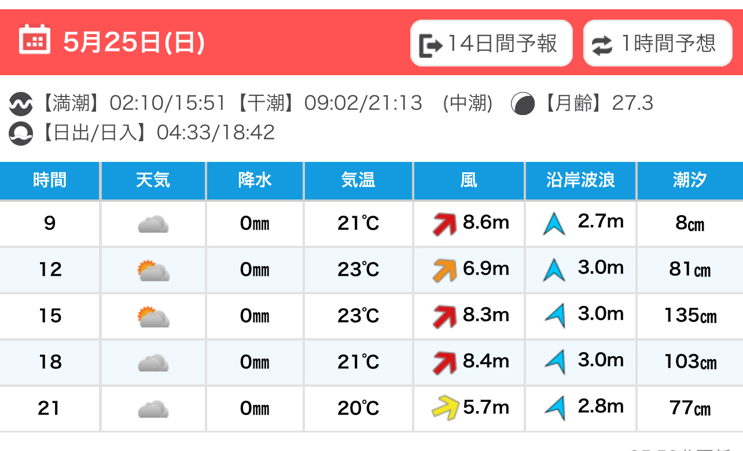Click the moon phase icon beside 月齢
This screenshot has width=743, height=451.
click(523, 104)
